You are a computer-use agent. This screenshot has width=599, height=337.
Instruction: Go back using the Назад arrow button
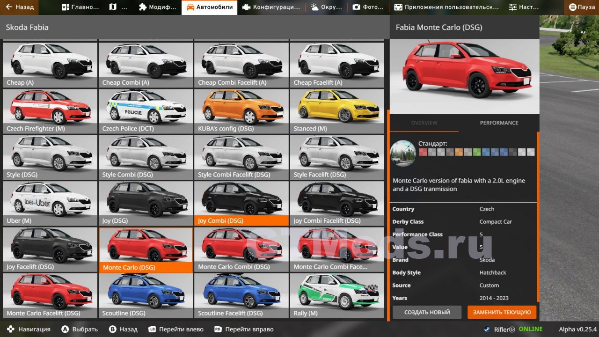click(x=20, y=7)
